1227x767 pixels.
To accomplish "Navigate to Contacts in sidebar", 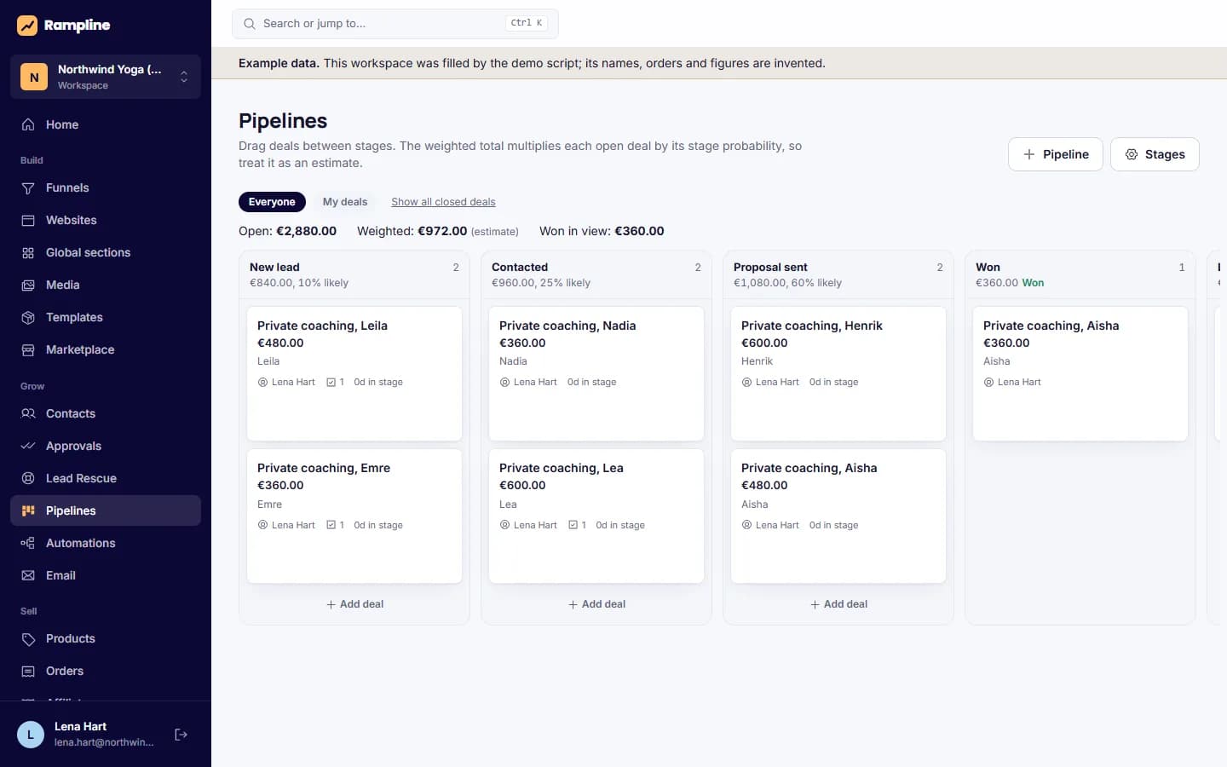I will tap(106, 413).
